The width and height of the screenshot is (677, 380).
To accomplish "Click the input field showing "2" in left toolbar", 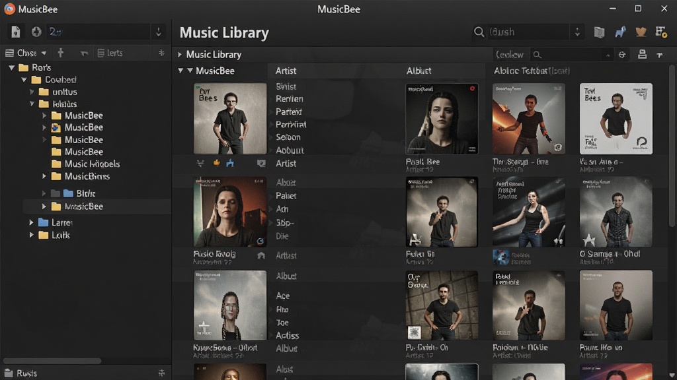I will 98,32.
